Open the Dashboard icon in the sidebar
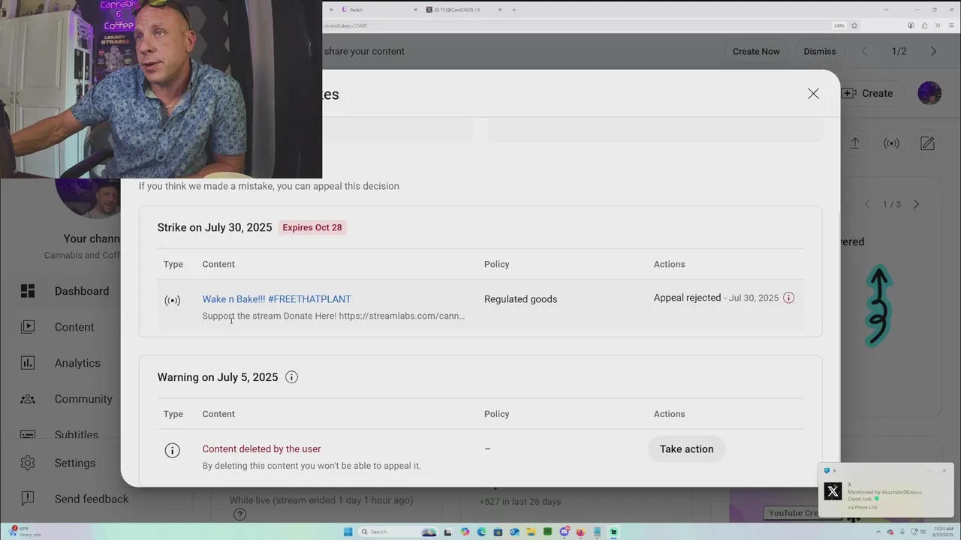 [x=28, y=291]
